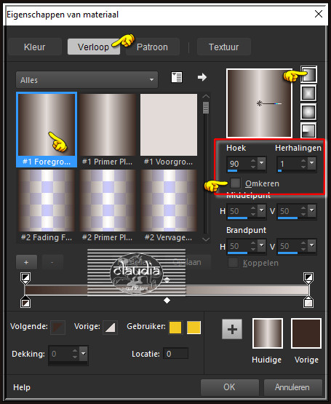Image resolution: width=331 pixels, height=404 pixels.
Task: Click the OK button
Action: (x=229, y=387)
